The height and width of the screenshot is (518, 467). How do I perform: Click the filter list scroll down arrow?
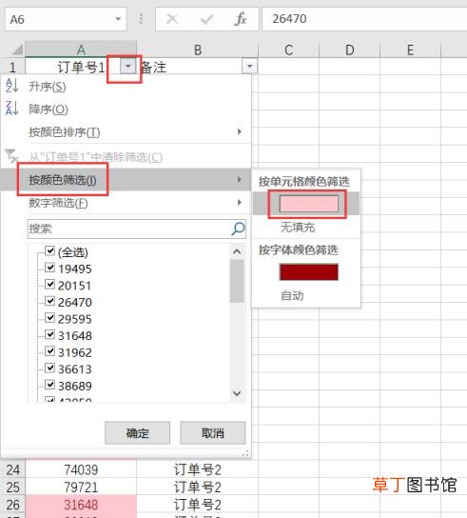coord(237,393)
